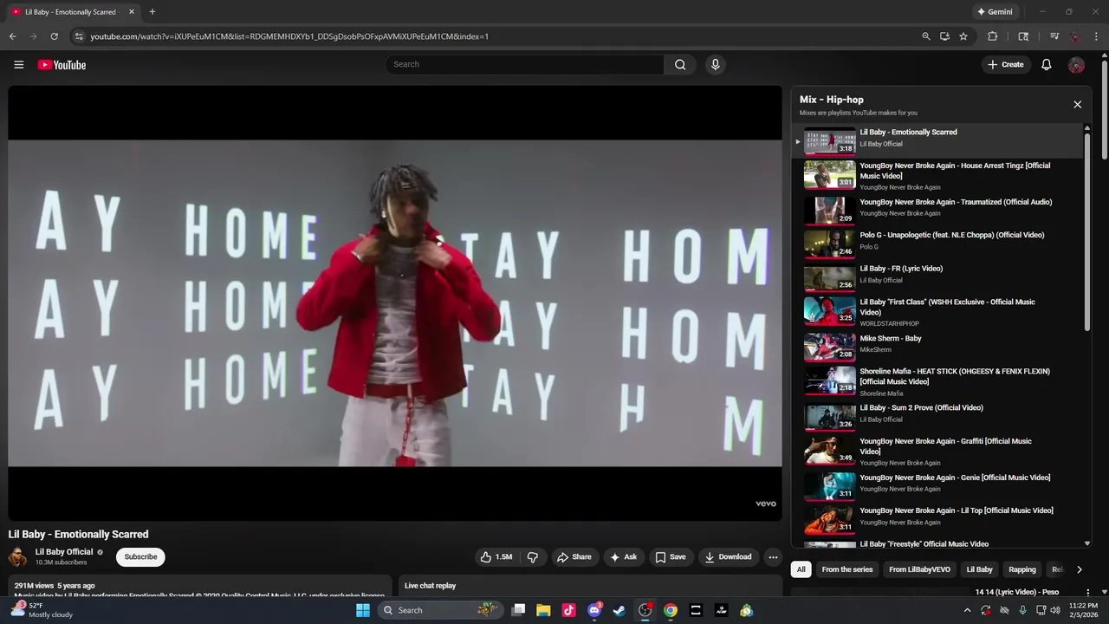The width and height of the screenshot is (1109, 624).
Task: Click the volume icon in system tray
Action: pyautogui.click(x=1055, y=610)
